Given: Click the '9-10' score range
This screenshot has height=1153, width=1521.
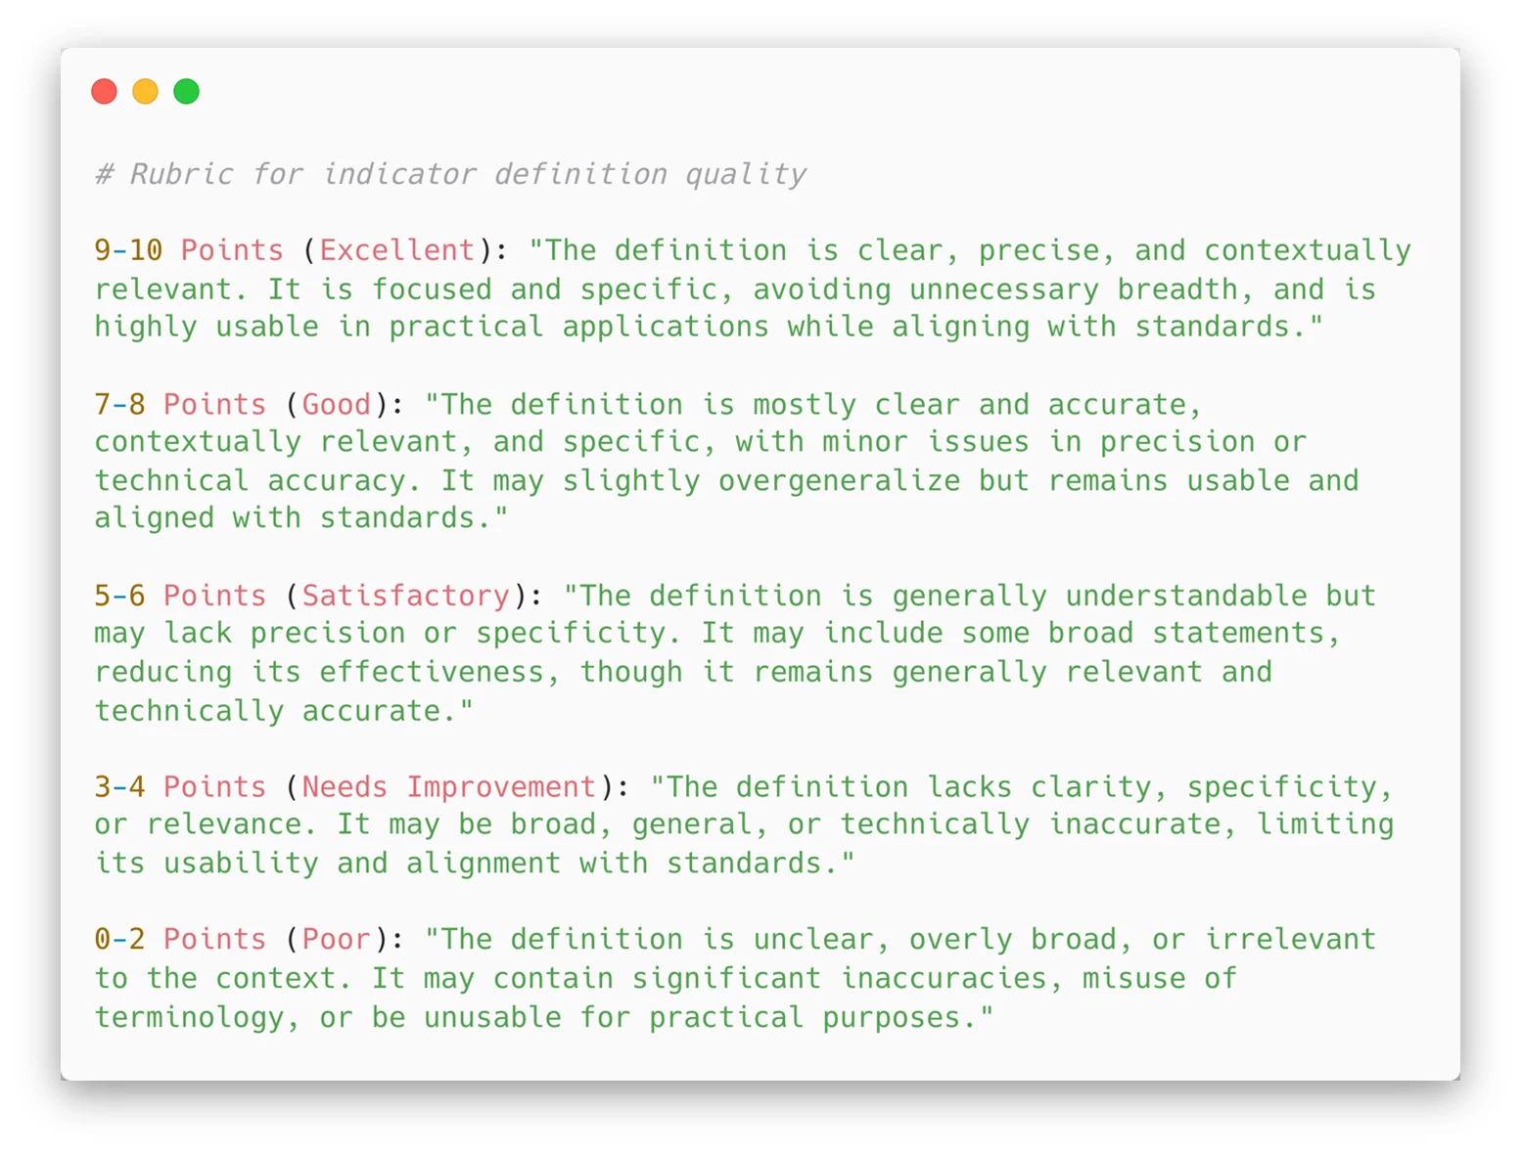Looking at the screenshot, I should (128, 250).
